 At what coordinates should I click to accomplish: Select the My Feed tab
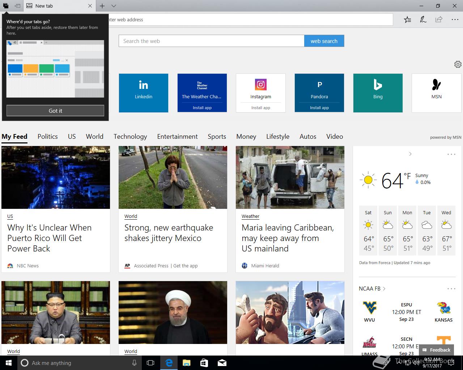pos(14,137)
